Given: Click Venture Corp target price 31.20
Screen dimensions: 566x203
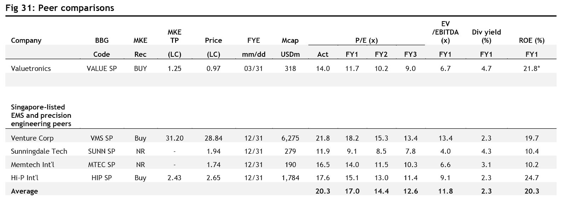Looking at the screenshot, I should 174,138.
